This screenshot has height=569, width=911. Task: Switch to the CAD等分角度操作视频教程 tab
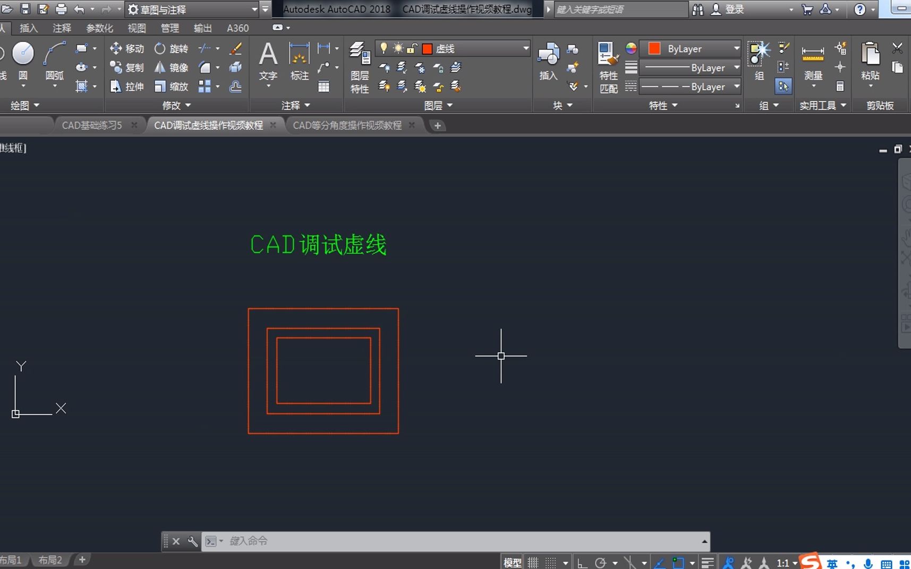coord(348,125)
